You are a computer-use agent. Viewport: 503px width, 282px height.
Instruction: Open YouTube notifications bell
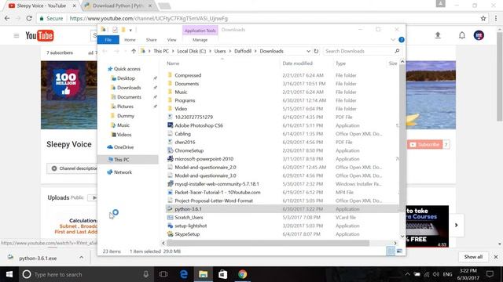tap(461, 35)
